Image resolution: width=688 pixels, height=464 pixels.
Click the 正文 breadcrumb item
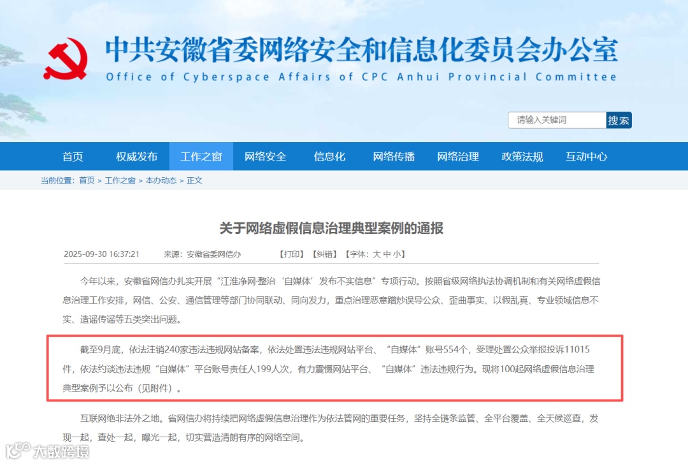[194, 180]
